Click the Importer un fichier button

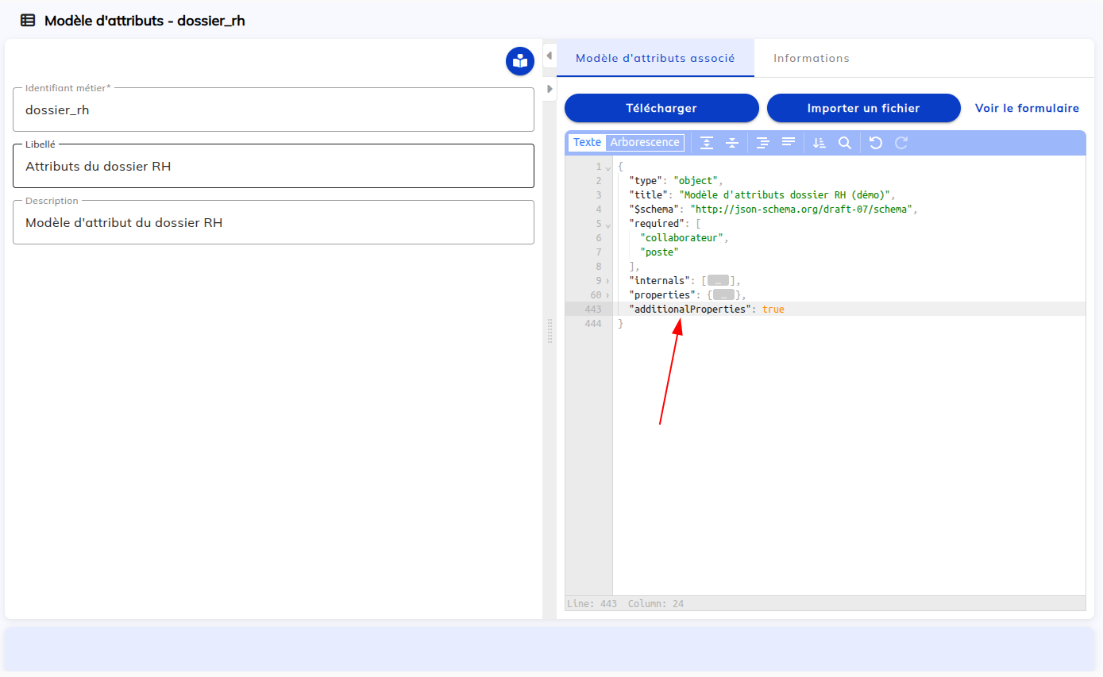(x=863, y=108)
